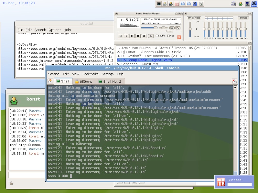Open Konsole Session menu
Screen dimensions: 258x193
click(54, 74)
